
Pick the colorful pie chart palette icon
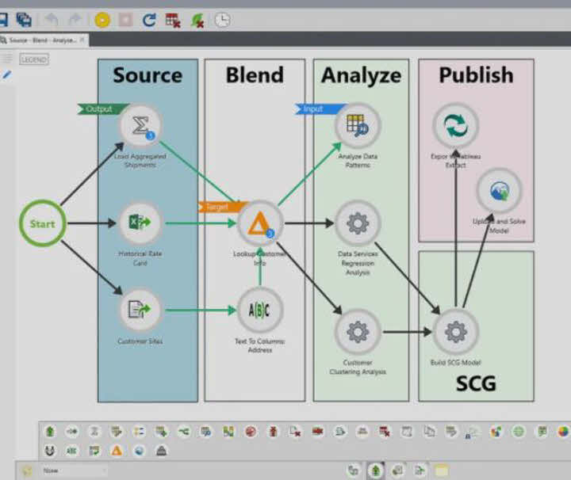(x=563, y=432)
